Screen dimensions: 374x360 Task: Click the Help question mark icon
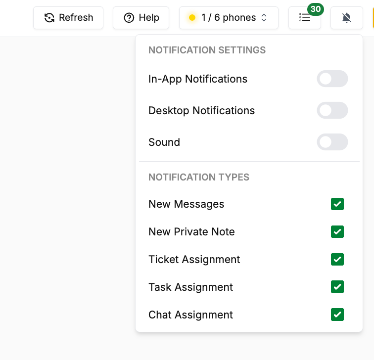coord(129,18)
